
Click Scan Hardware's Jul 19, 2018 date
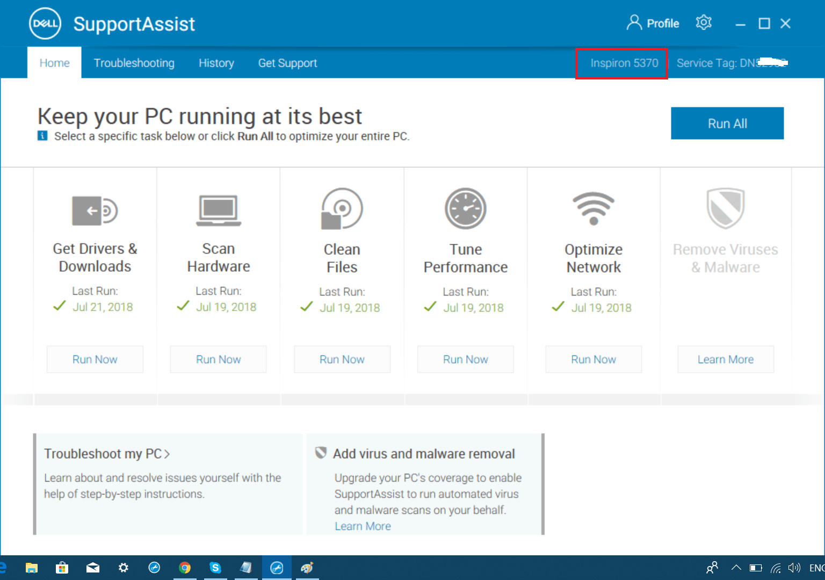click(x=226, y=307)
